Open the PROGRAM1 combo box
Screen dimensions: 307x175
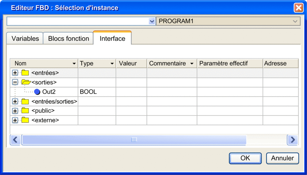coord(294,21)
